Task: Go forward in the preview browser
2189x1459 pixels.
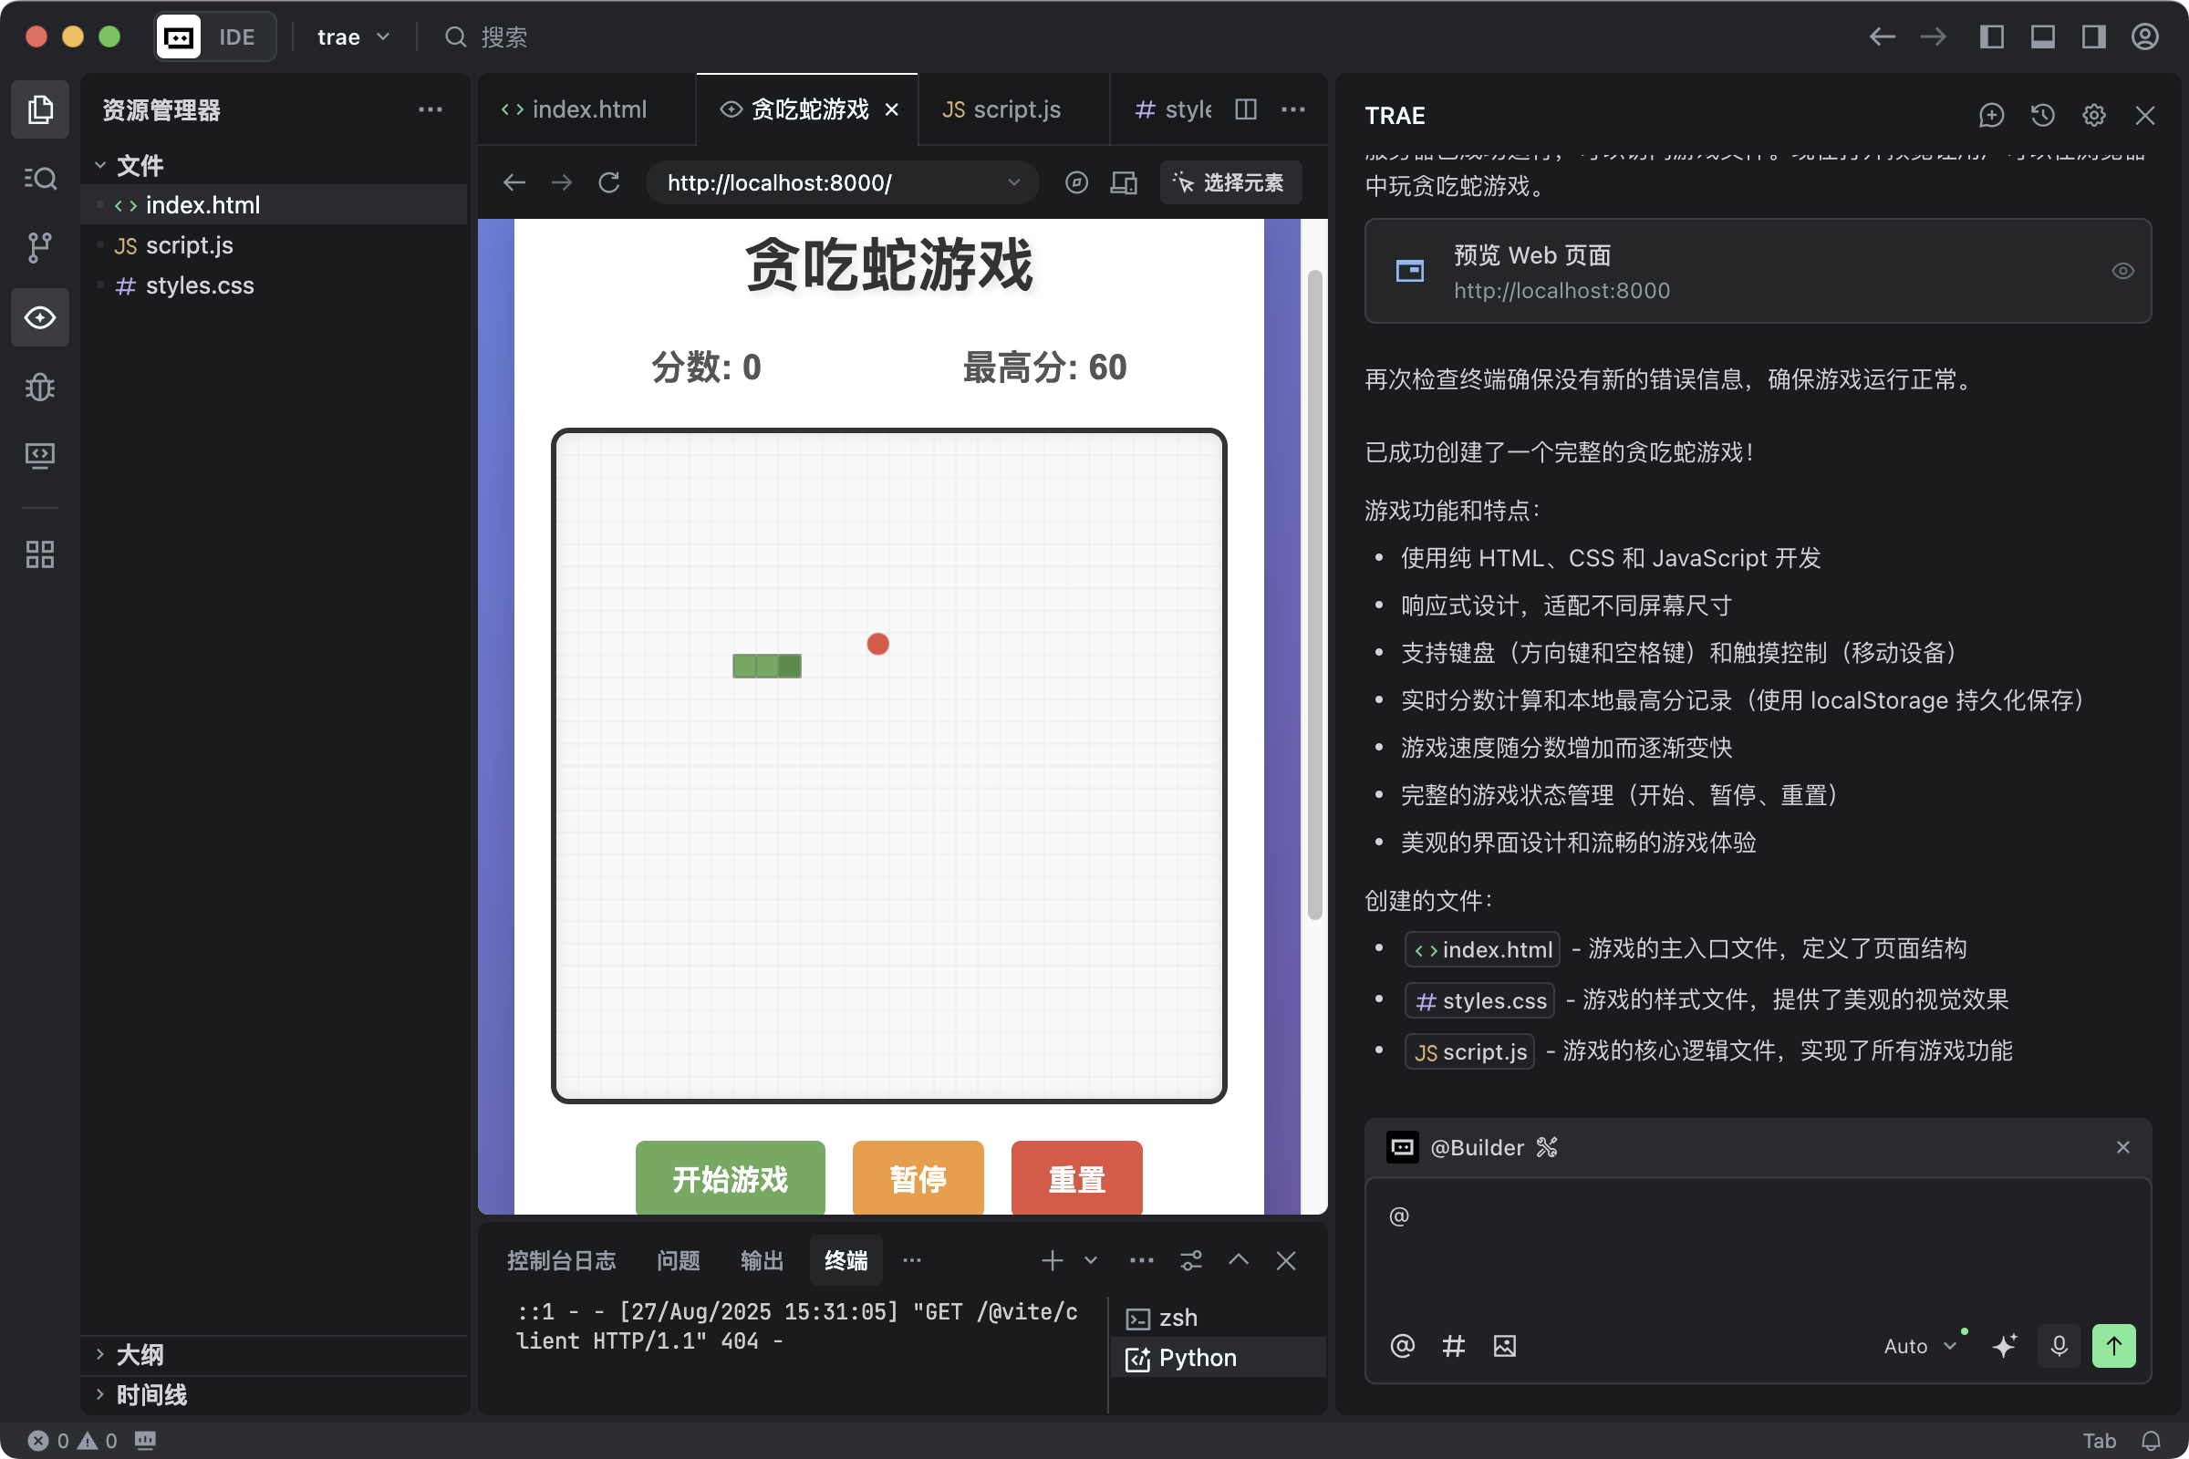Action: [x=561, y=182]
